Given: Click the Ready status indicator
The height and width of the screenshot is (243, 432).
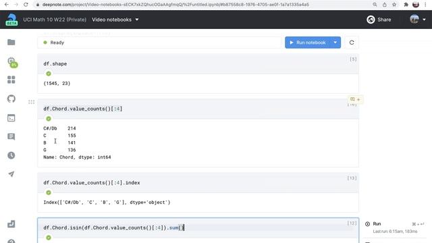Looking at the screenshot, I should point(54,43).
